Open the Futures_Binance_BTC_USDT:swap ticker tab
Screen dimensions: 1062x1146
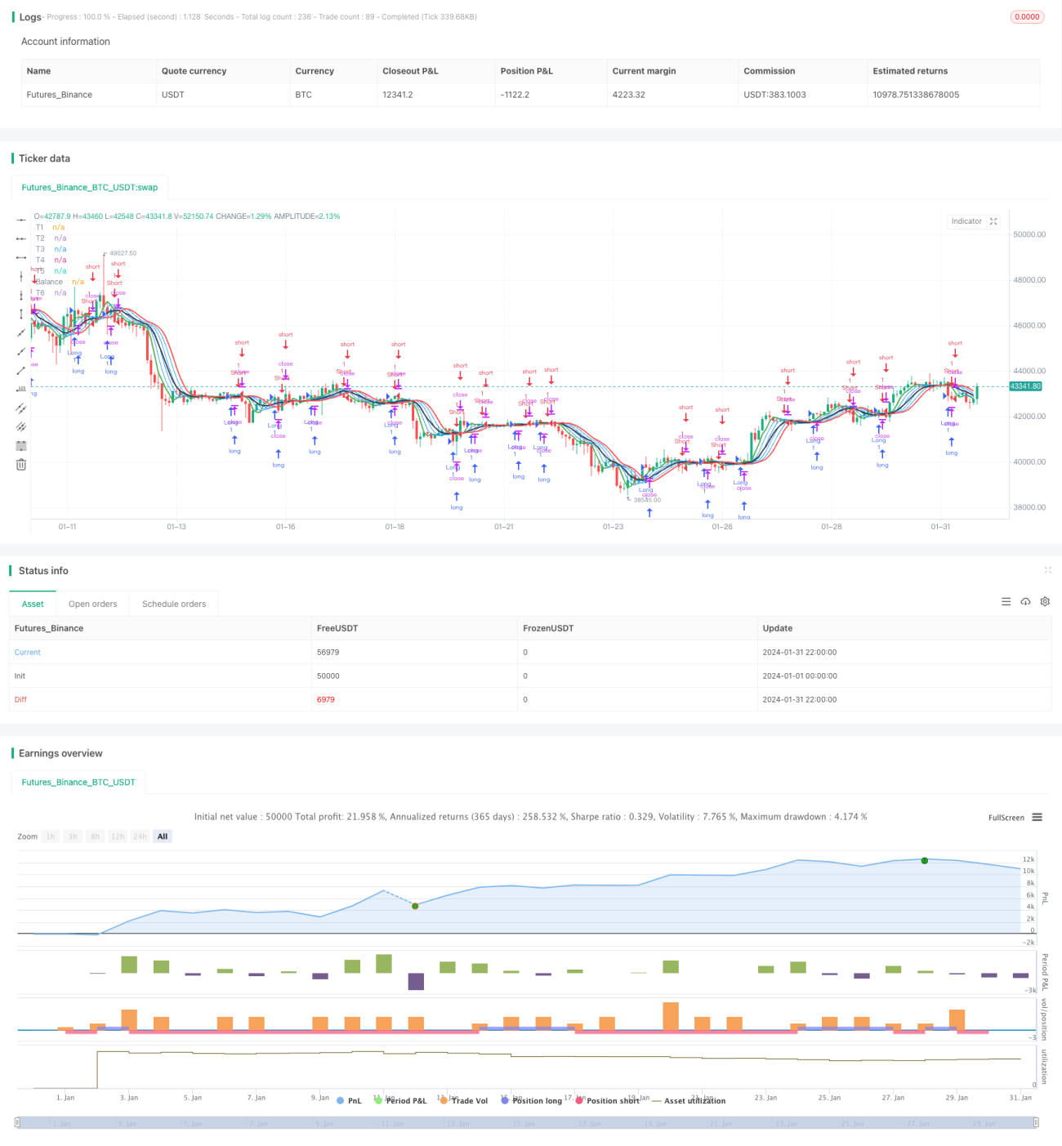[89, 187]
